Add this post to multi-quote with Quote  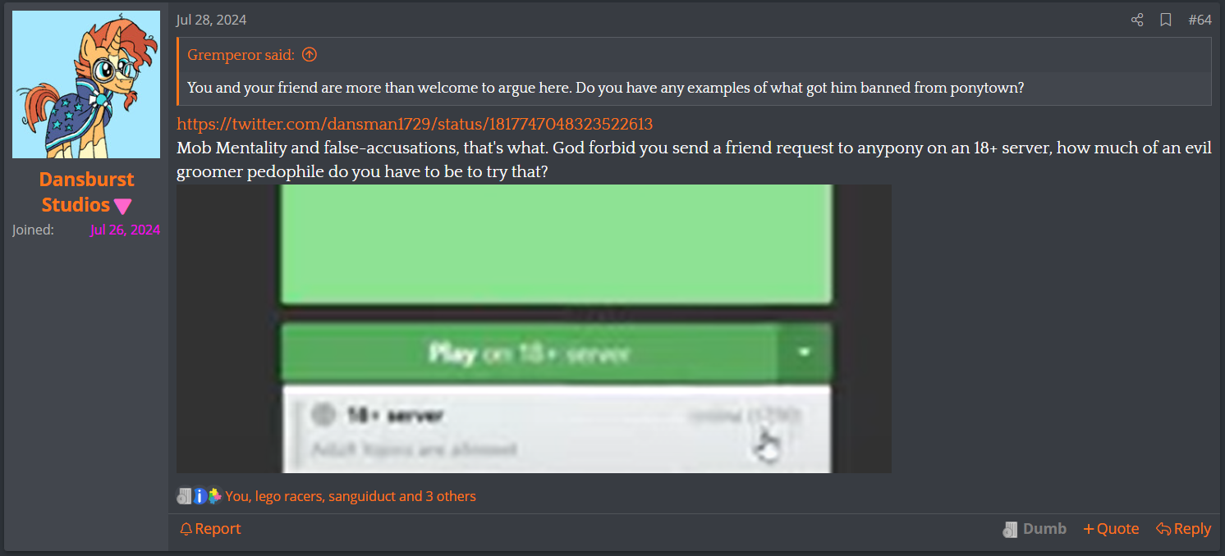[1111, 529]
